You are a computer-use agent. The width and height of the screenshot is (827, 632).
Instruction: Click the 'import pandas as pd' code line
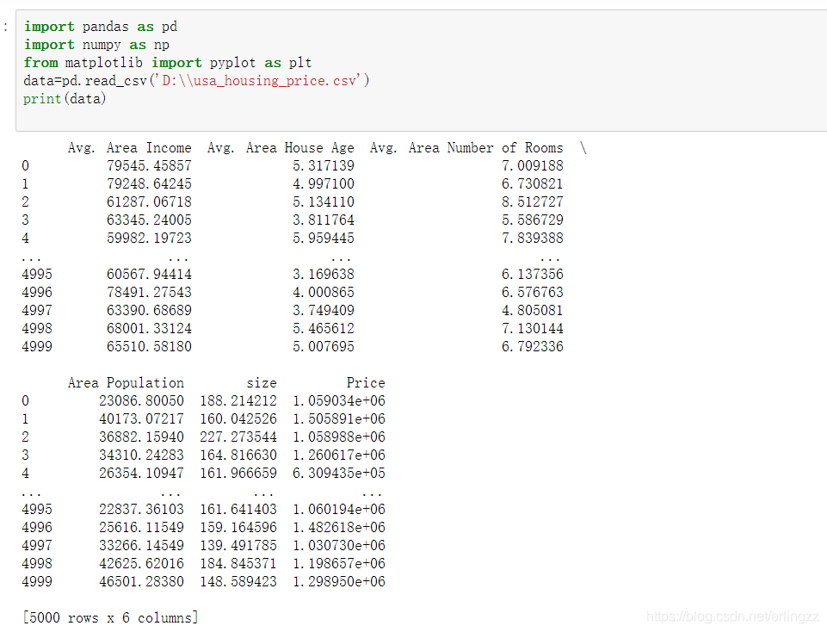[x=101, y=27]
